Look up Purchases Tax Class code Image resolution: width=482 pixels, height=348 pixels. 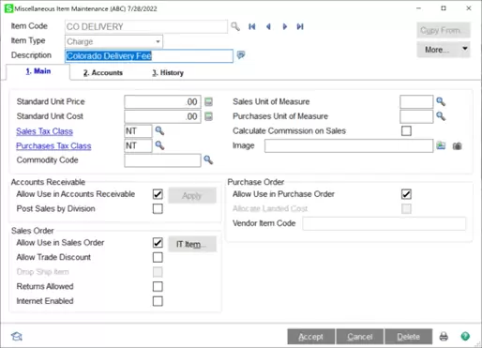pyautogui.click(x=159, y=145)
